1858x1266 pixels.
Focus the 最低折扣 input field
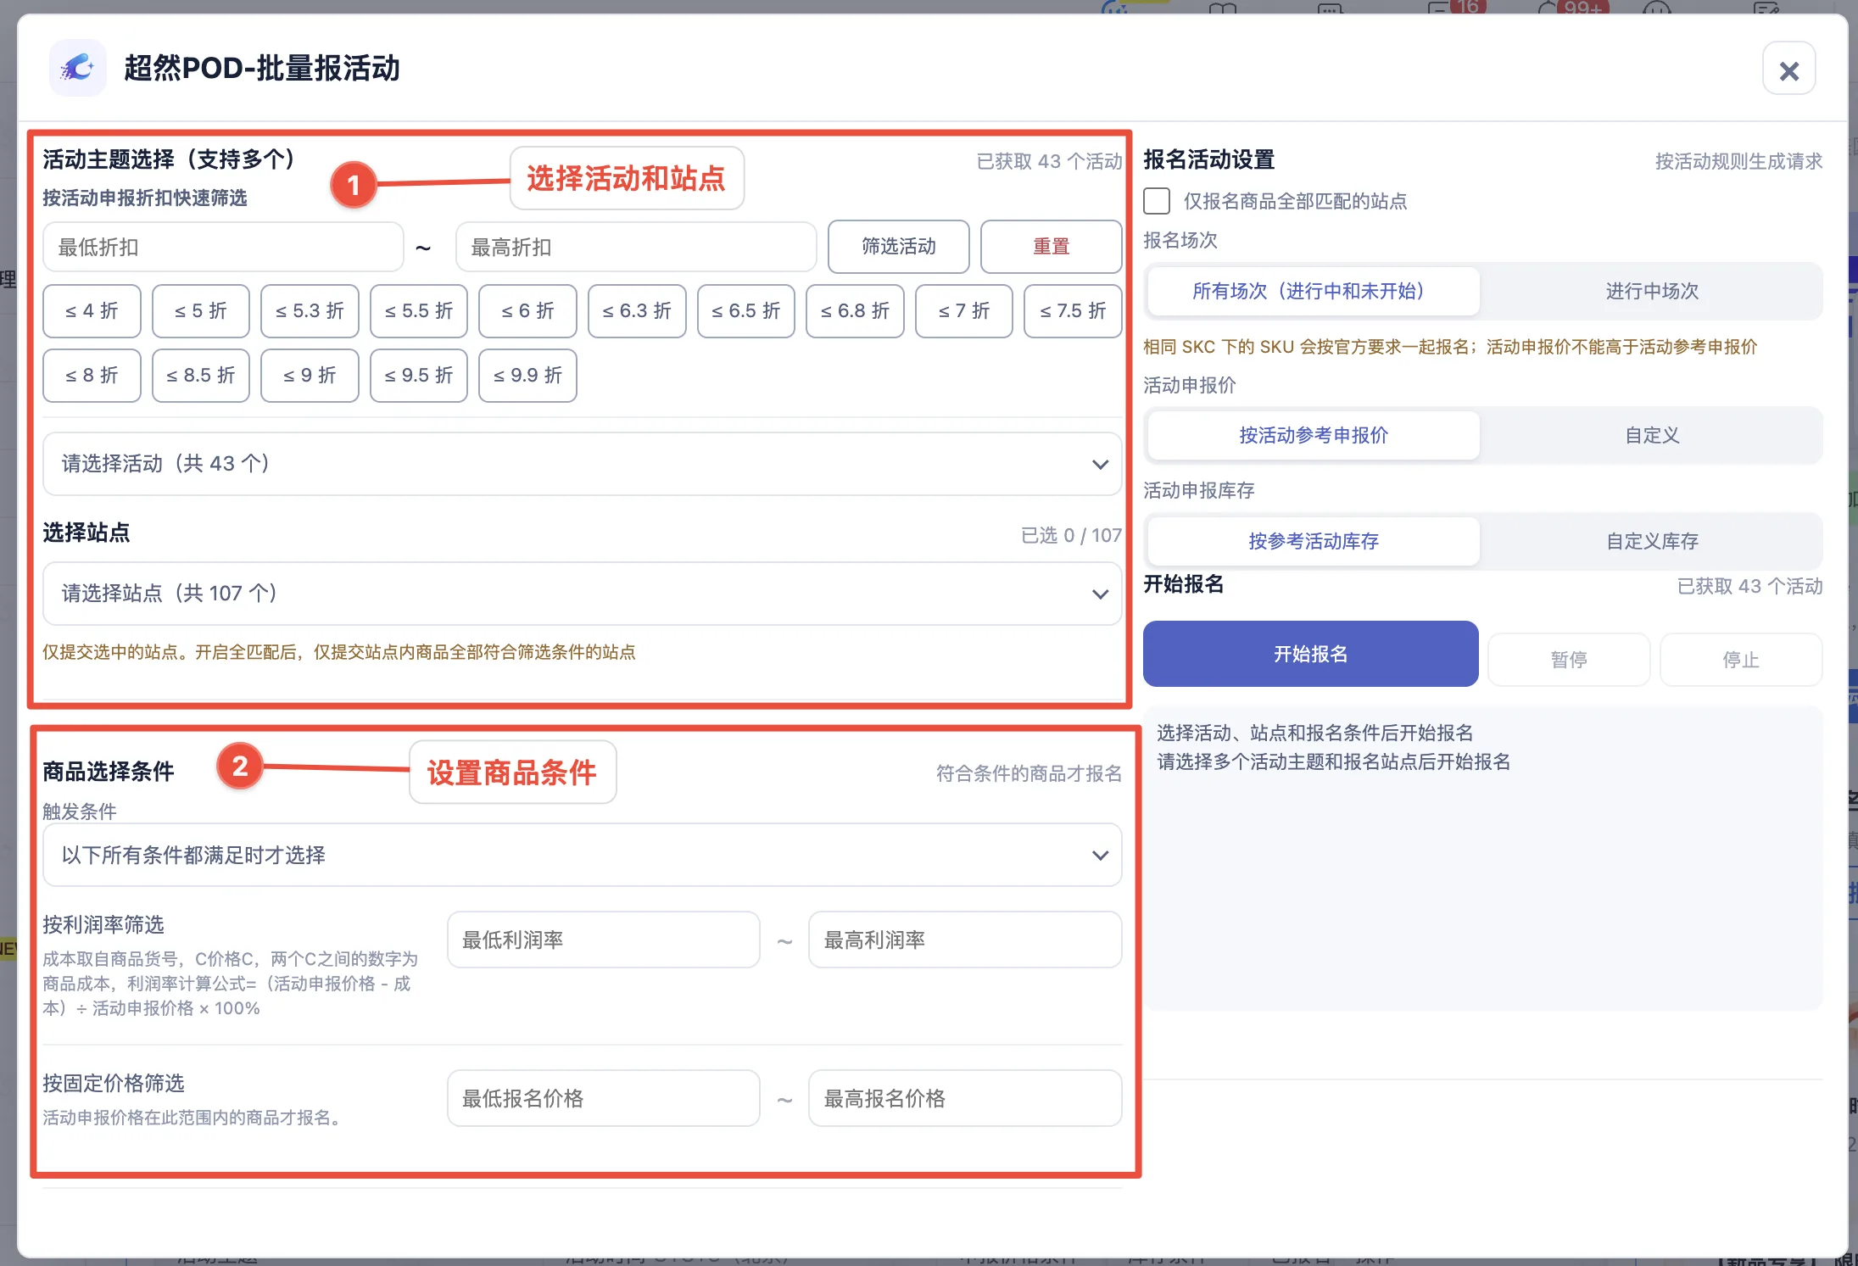(223, 248)
